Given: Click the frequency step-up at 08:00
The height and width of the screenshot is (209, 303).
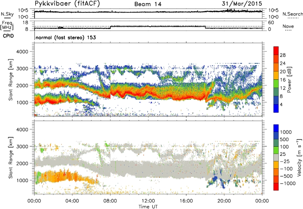Looking at the screenshot, I should 110,27.
